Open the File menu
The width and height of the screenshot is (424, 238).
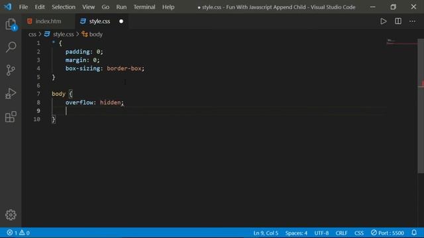click(x=24, y=7)
